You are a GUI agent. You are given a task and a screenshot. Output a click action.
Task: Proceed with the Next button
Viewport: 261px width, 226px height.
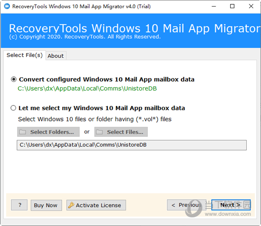point(231,205)
